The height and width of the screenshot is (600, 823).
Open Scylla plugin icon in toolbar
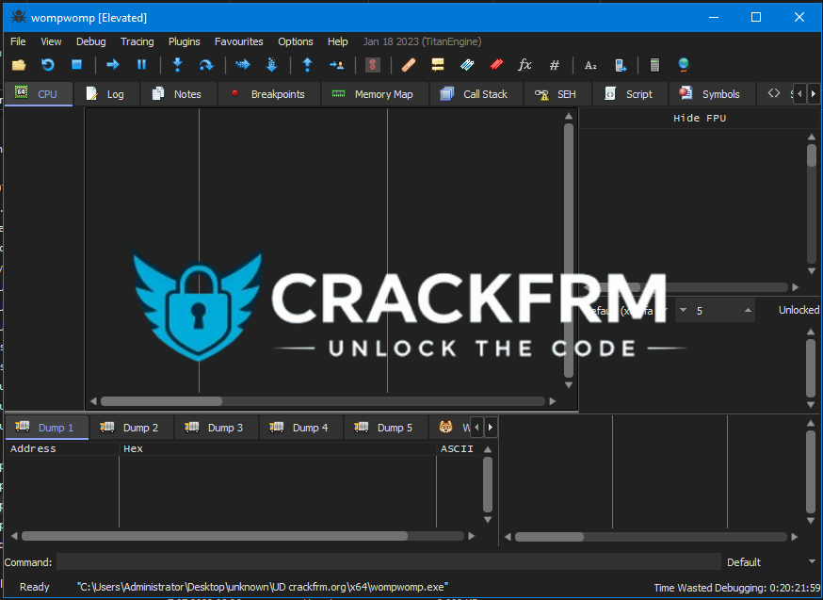tap(373, 65)
